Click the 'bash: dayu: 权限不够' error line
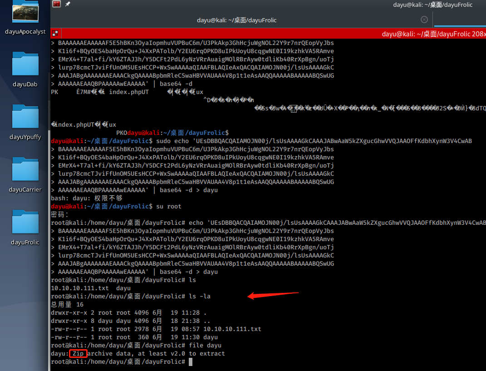This screenshot has width=486, height=371. tap(87, 198)
